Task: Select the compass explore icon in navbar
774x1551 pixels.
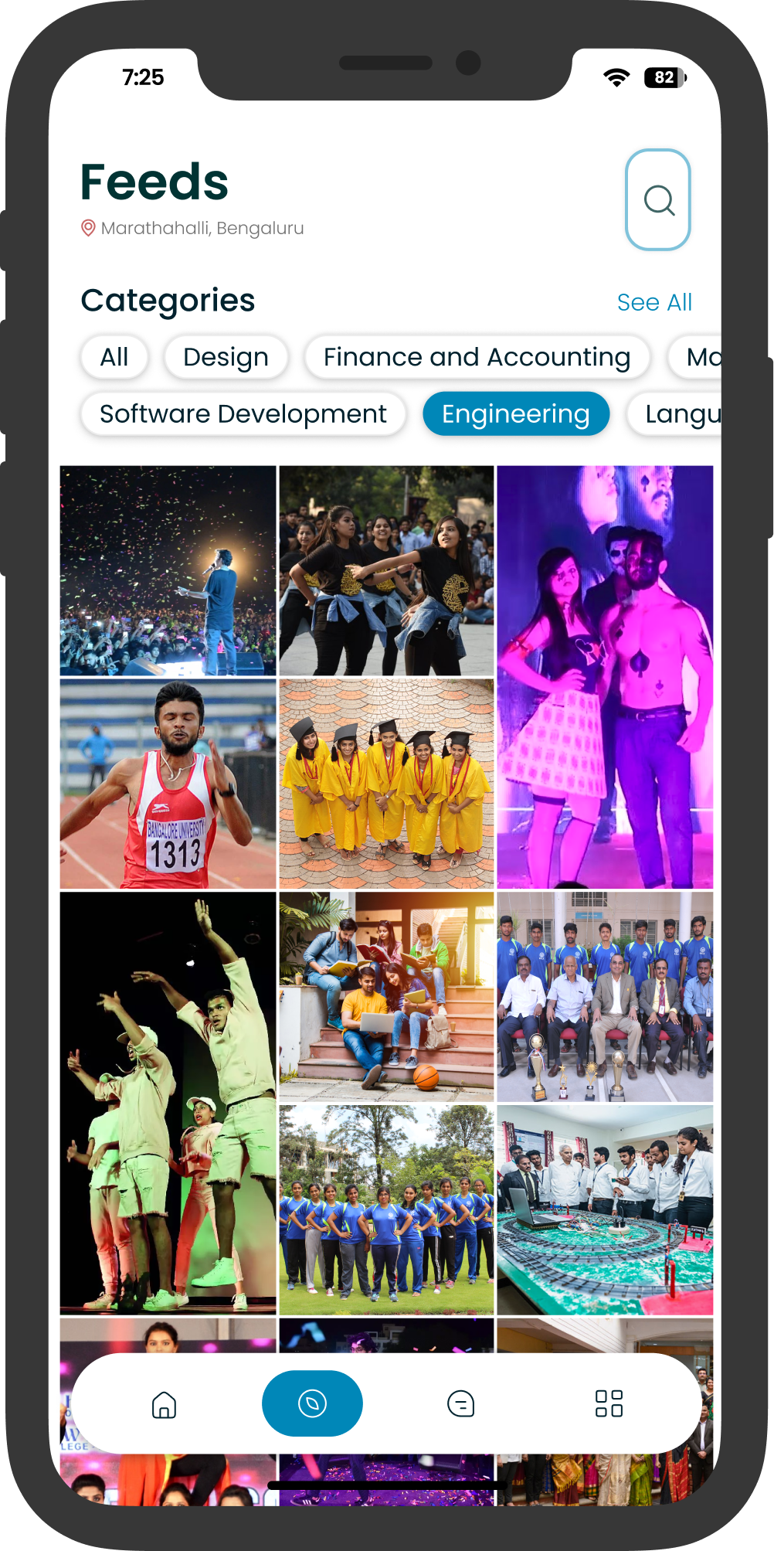Action: pos(312,1403)
